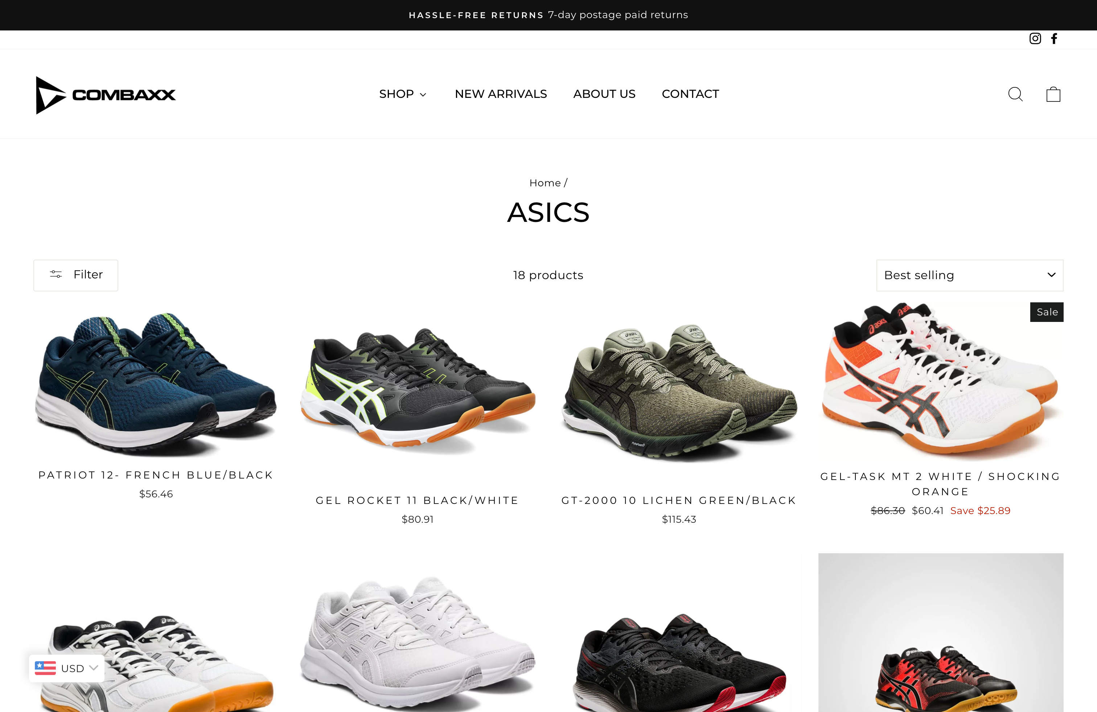Click the Sale badge on Gel-Task shoe
The height and width of the screenshot is (712, 1097).
click(x=1047, y=312)
